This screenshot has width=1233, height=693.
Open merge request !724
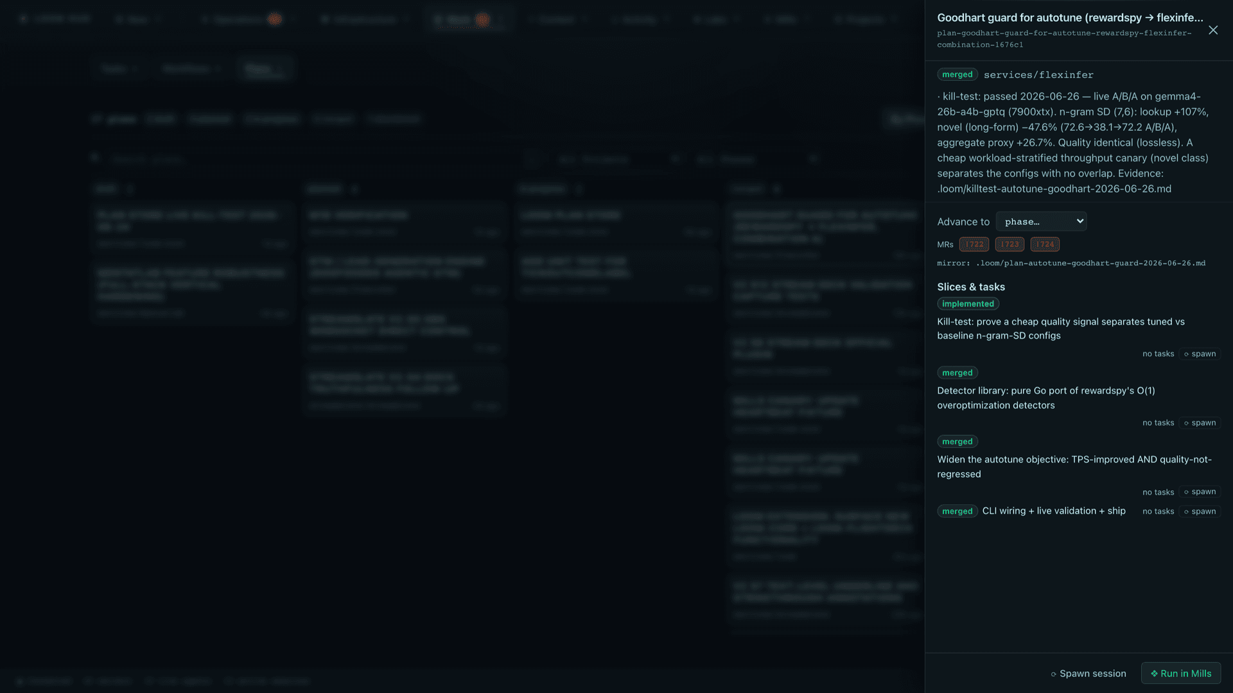click(1045, 244)
